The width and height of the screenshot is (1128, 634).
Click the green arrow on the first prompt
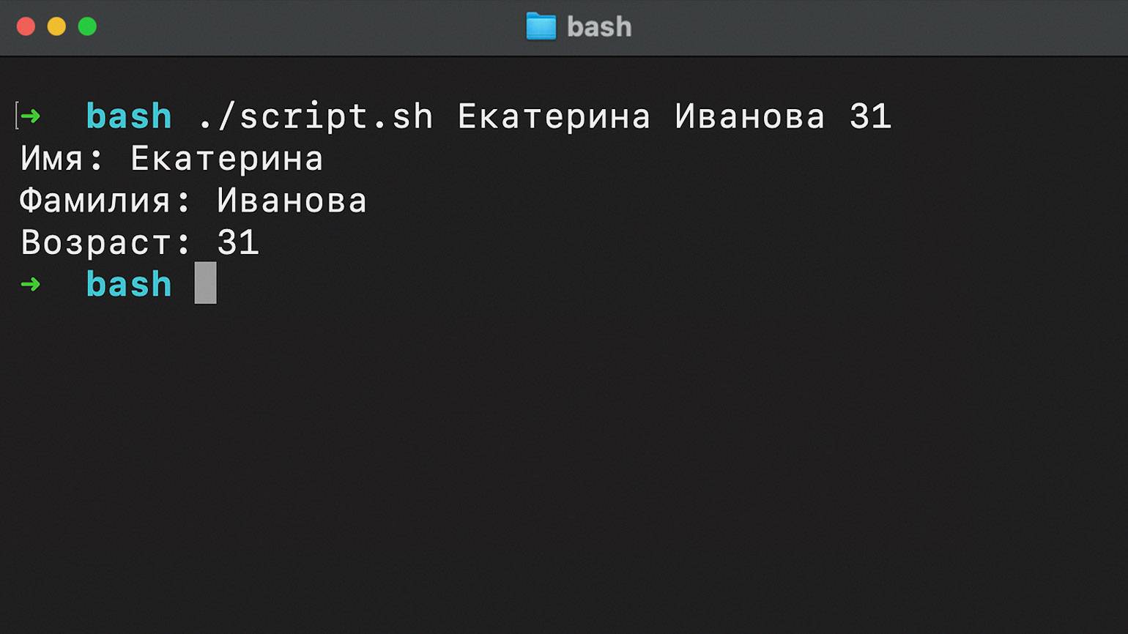click(x=30, y=116)
